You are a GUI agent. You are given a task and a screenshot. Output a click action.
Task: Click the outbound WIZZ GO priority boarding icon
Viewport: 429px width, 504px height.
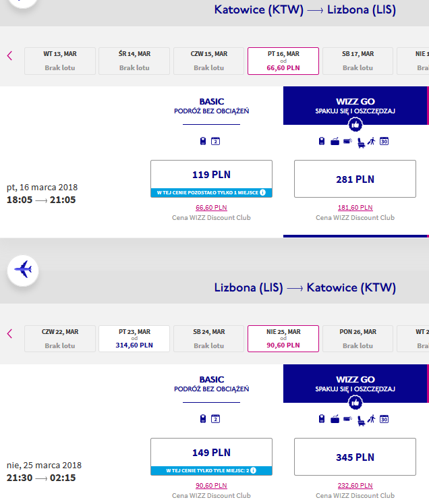[x=372, y=141]
